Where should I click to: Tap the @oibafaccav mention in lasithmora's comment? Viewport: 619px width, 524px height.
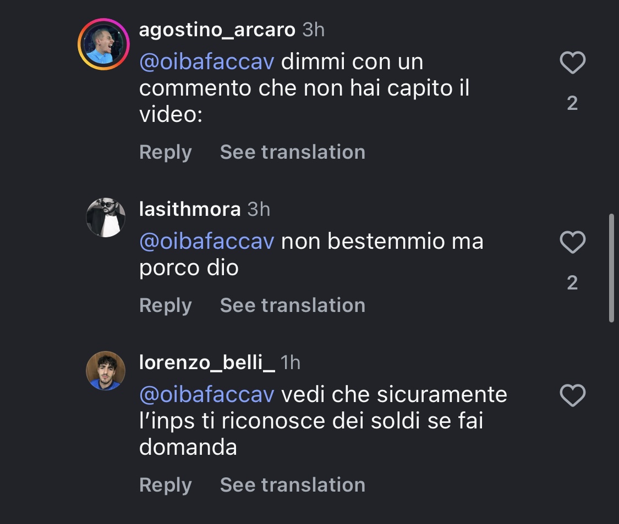click(x=206, y=242)
